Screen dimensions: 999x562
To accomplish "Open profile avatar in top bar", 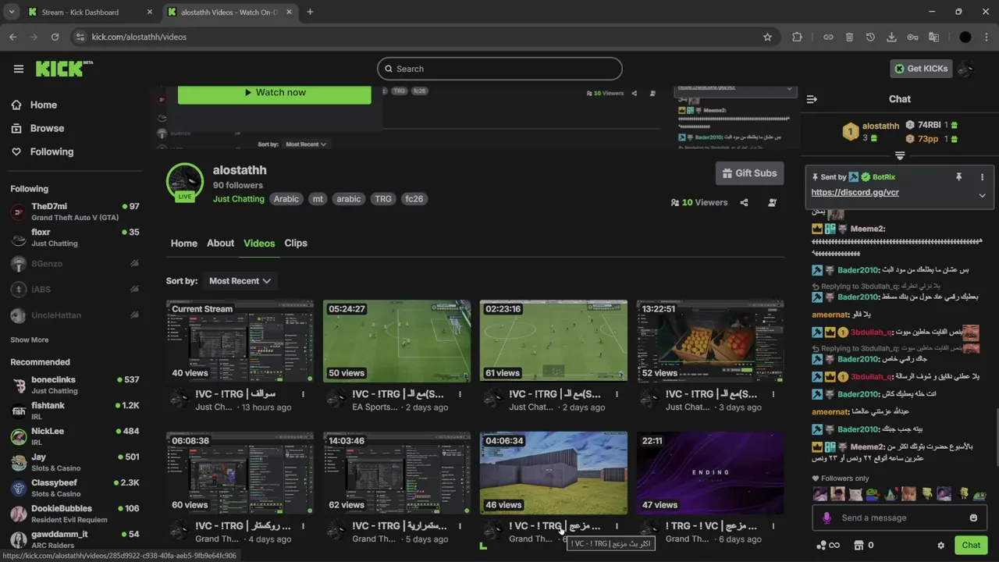I will [966, 69].
